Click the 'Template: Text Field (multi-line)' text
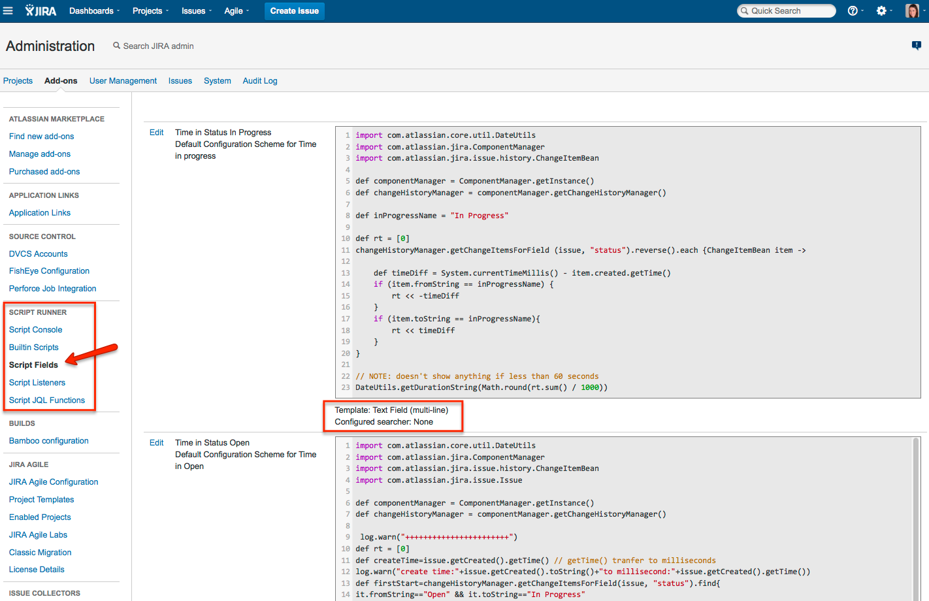 tap(391, 410)
